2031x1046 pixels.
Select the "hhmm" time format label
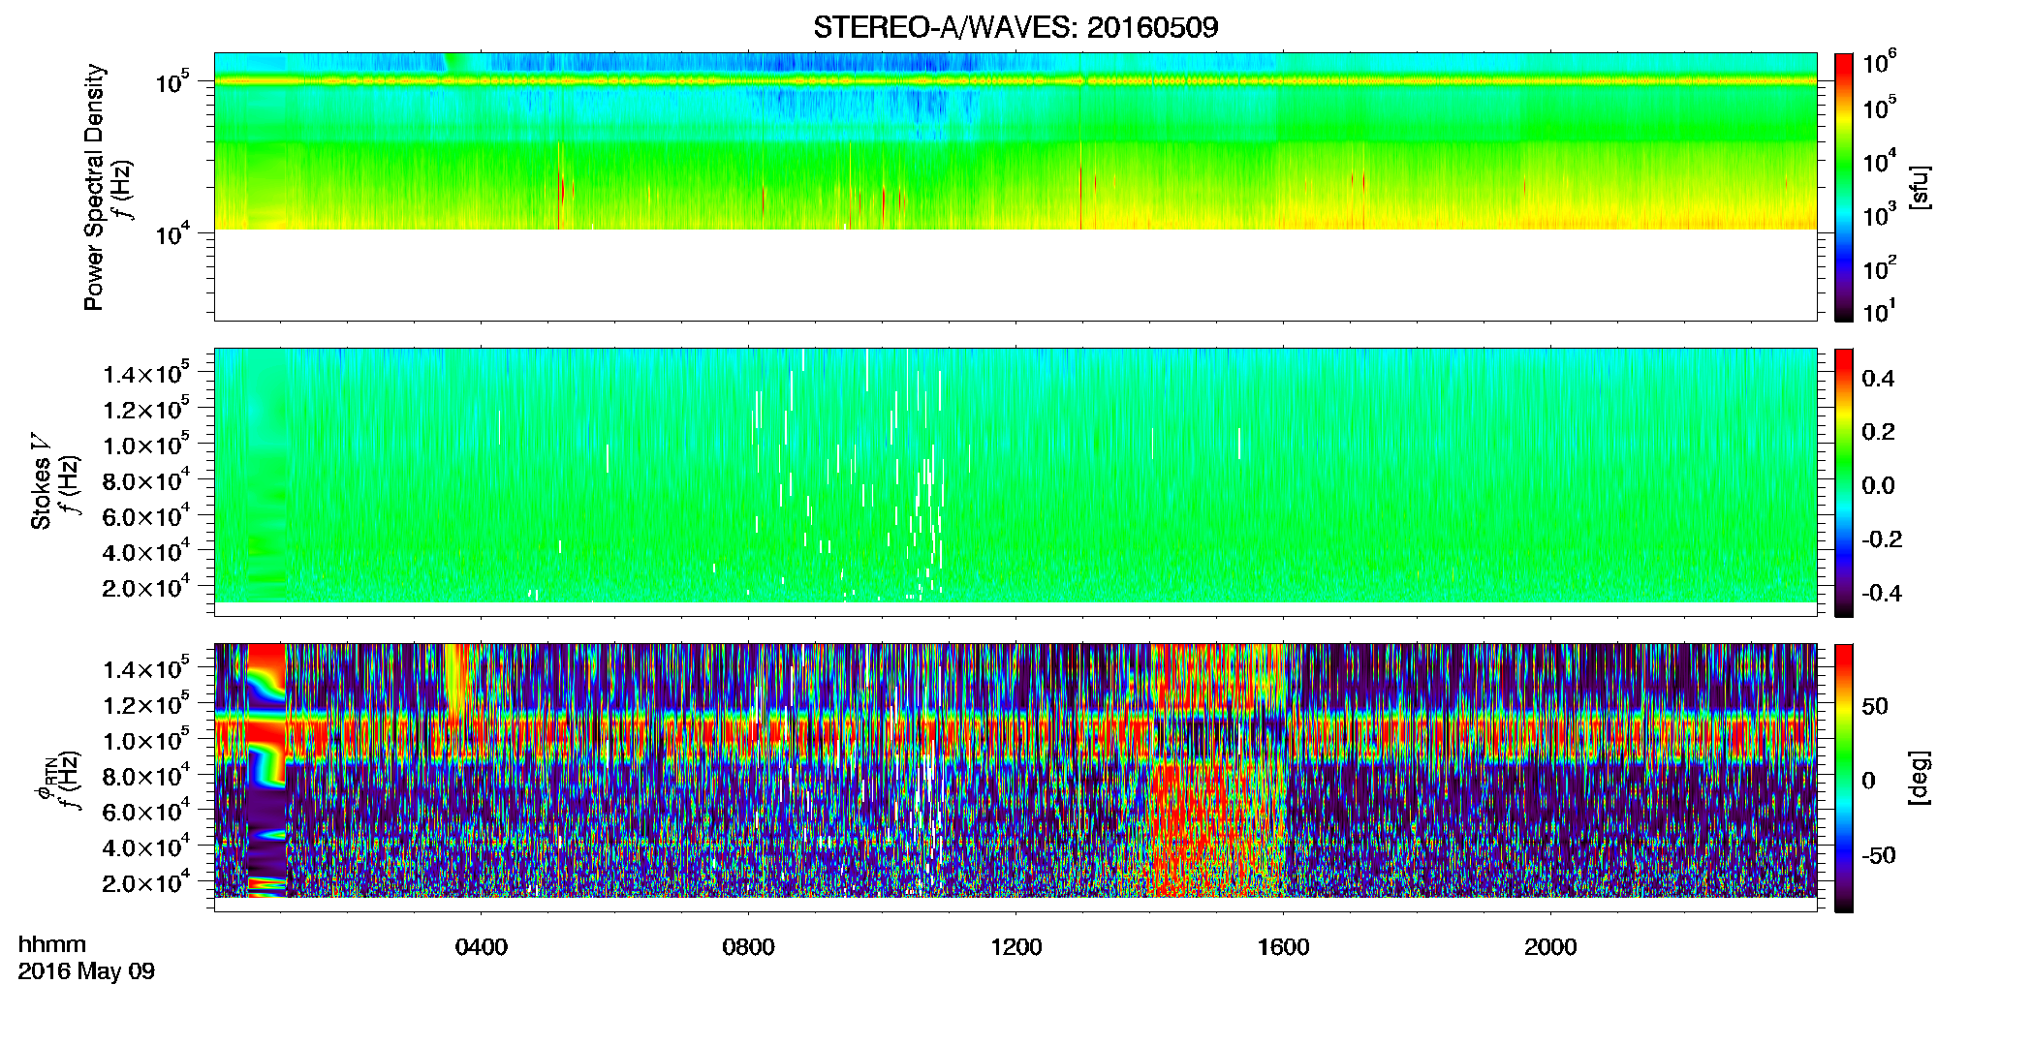(52, 945)
